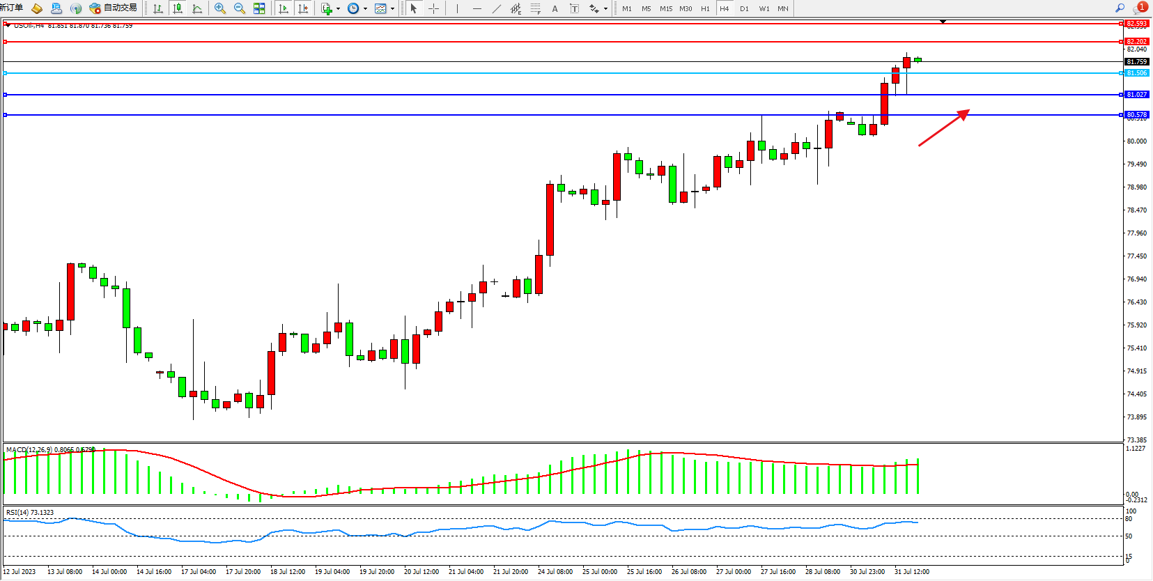Image resolution: width=1153 pixels, height=581 pixels.
Task: Click the 自动交易 auto trading button
Action: (x=114, y=8)
